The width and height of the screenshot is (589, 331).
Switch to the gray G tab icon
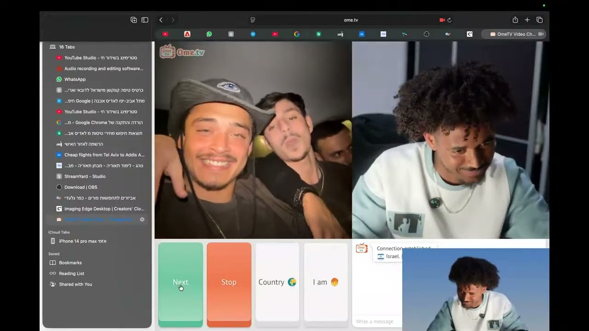(231, 34)
